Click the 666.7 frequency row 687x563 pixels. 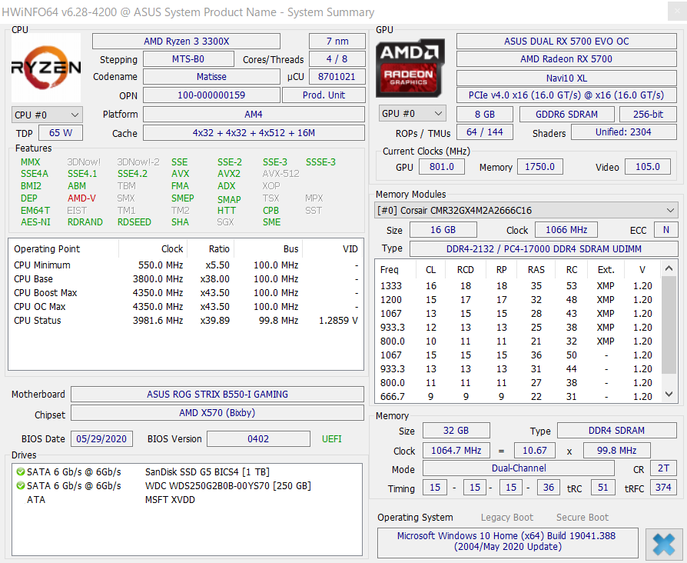coord(517,396)
